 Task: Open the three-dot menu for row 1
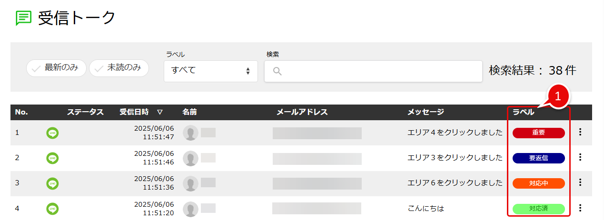580,132
